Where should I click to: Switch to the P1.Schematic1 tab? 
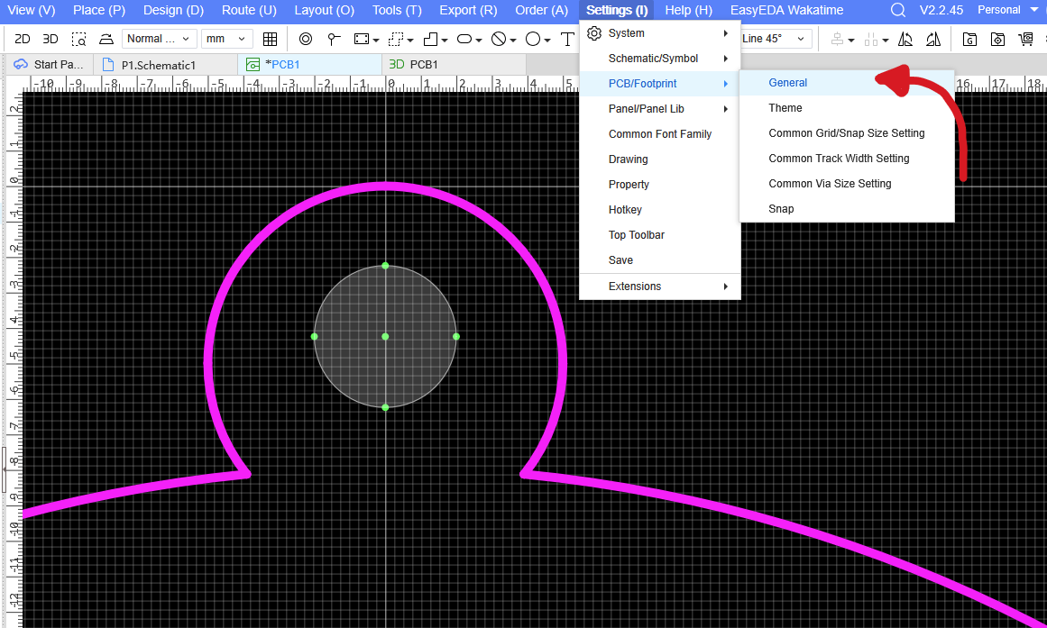158,65
